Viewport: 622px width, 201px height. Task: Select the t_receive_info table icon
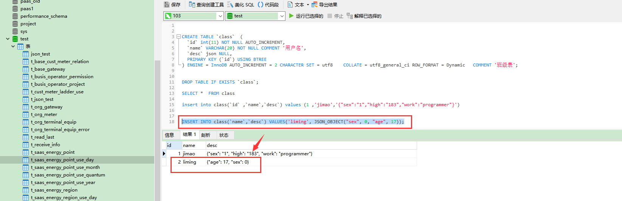tap(26, 145)
